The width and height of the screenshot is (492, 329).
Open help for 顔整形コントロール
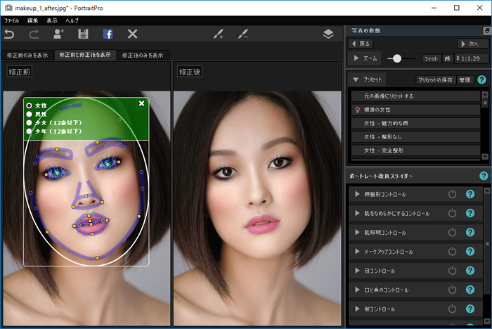tap(470, 194)
